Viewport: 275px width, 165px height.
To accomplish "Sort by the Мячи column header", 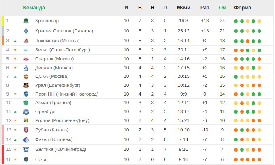I will pyautogui.click(x=183, y=8).
